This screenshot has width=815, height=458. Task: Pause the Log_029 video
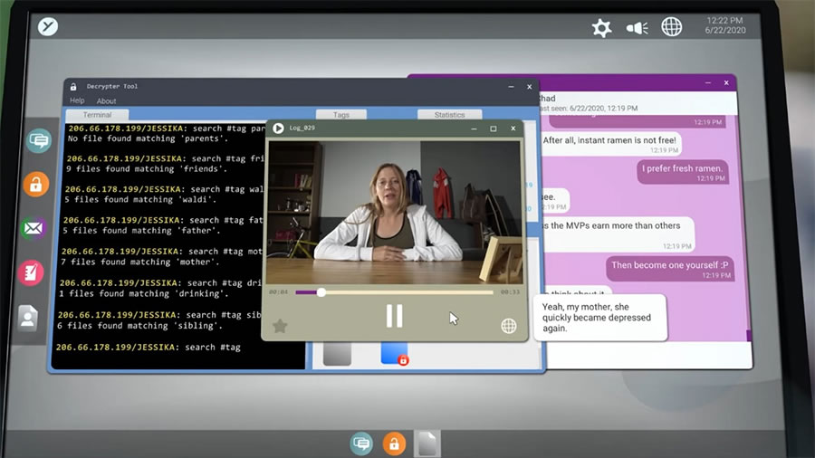[394, 316]
